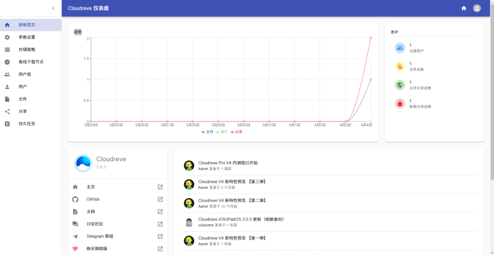The image size is (494, 255).
Task: Click the external-link icon on the 文档 row
Action: [160, 212]
